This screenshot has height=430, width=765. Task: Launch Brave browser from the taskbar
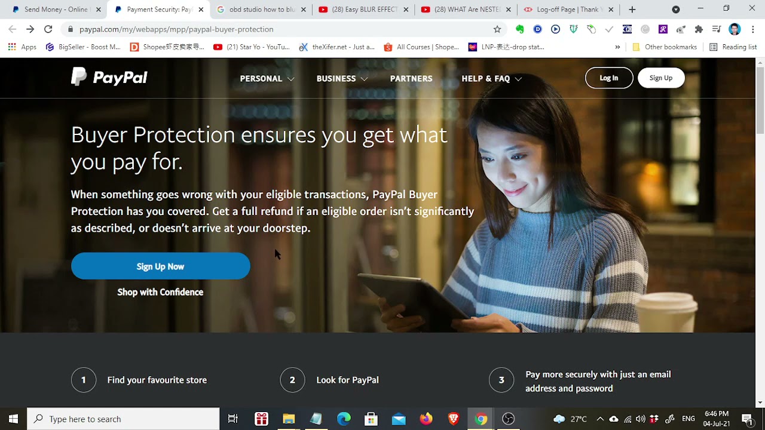tap(454, 419)
